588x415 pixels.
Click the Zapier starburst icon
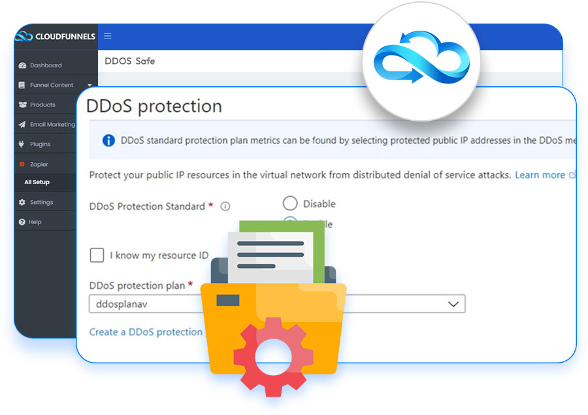(22, 165)
